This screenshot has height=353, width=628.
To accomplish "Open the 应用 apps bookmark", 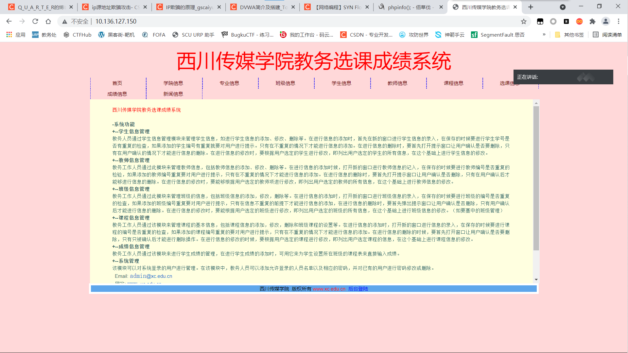I will [x=16, y=35].
